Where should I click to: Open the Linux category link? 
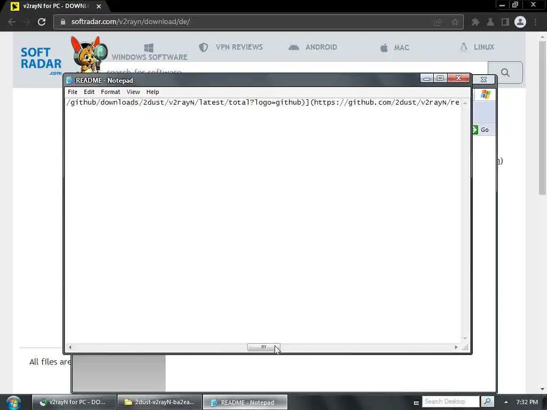pos(477,47)
